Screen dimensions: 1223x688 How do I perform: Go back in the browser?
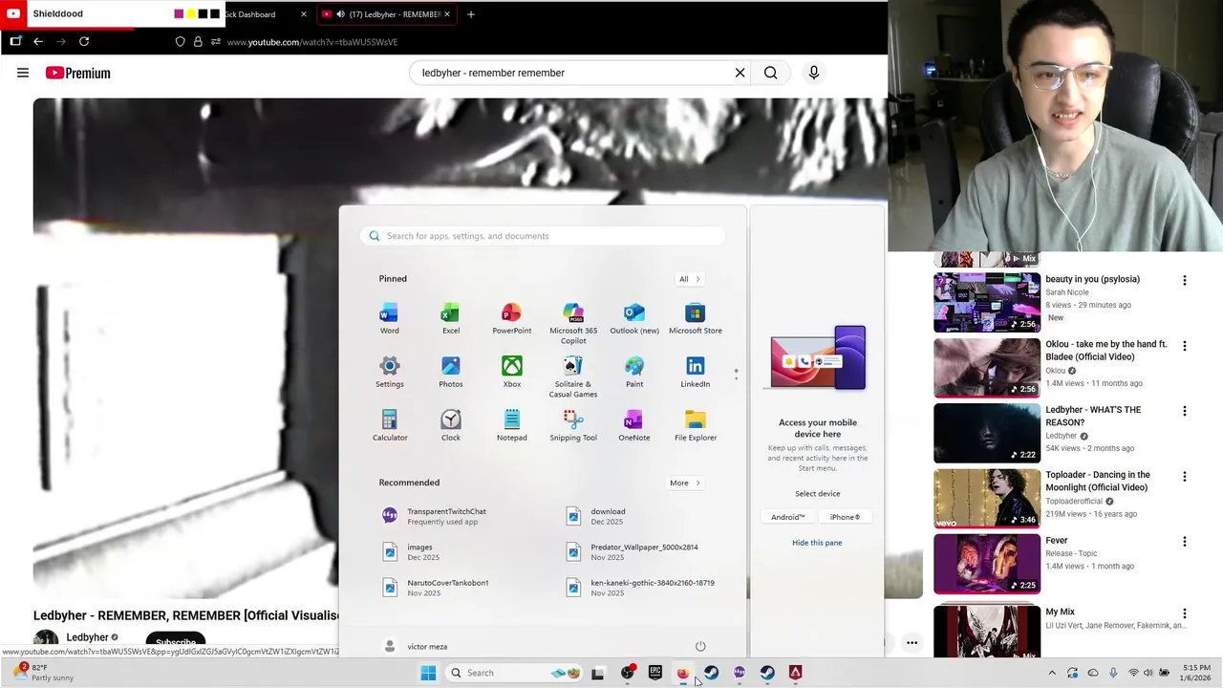point(38,41)
